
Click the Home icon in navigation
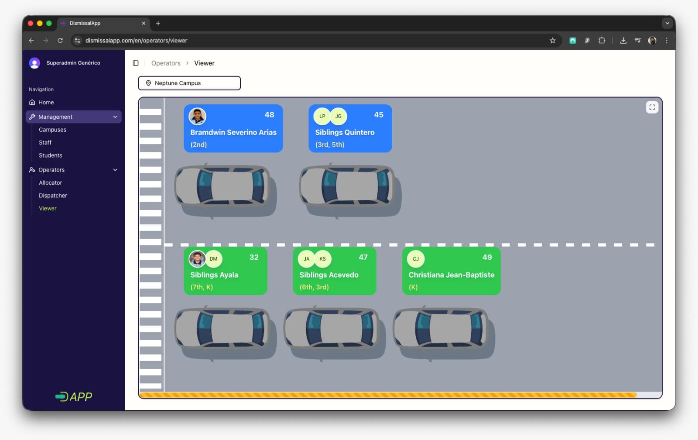32,103
